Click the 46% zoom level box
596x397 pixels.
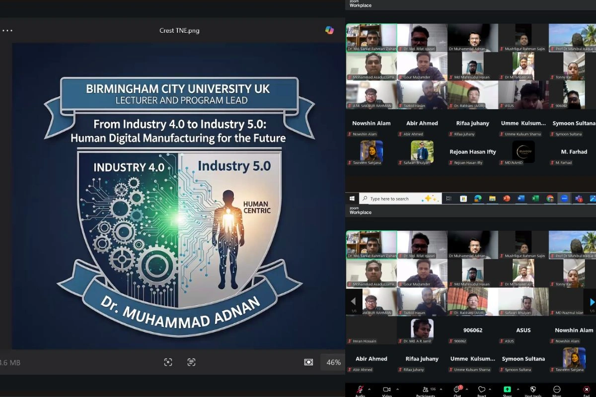tap(333, 362)
